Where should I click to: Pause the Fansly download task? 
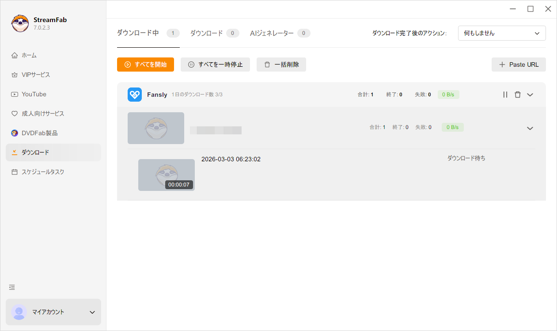(x=505, y=94)
